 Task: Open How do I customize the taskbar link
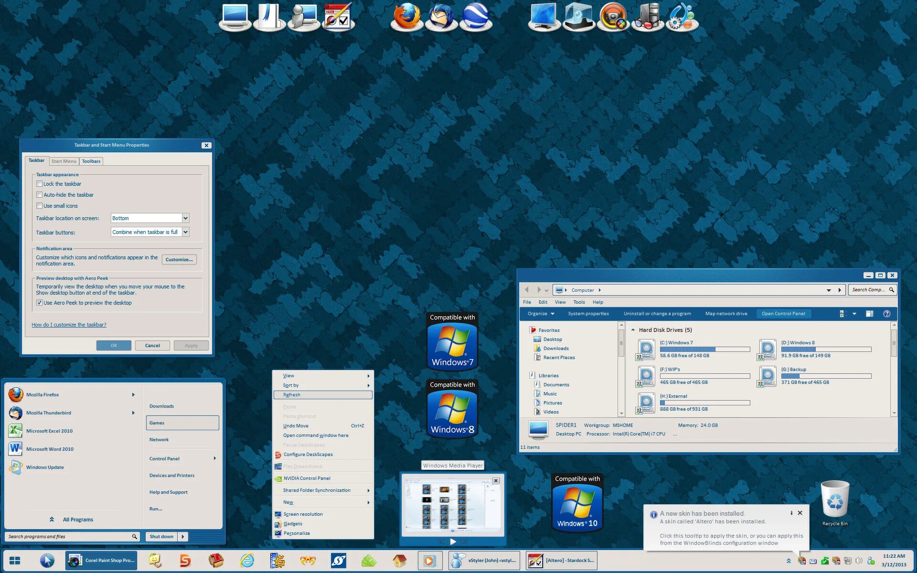tap(69, 325)
